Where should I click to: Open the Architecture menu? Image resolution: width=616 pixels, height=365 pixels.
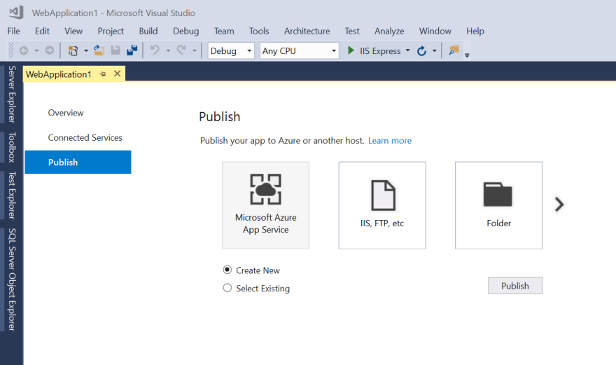pos(307,31)
